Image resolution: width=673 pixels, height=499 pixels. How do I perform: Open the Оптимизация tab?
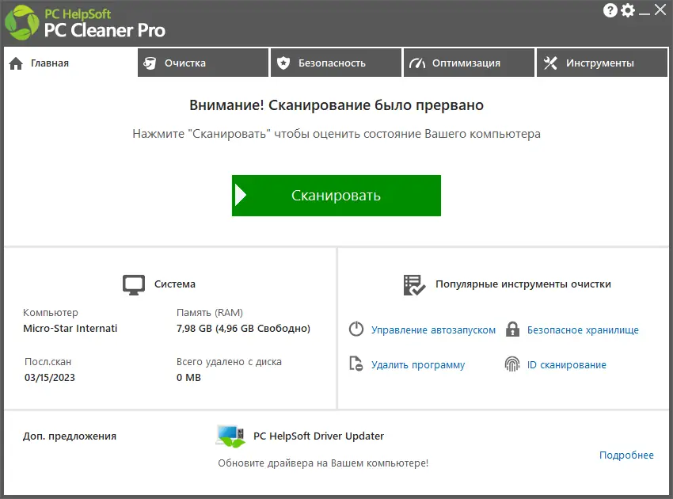(x=469, y=62)
